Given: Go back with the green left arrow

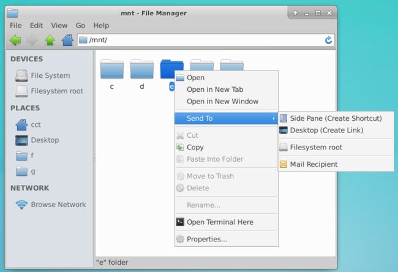Looking at the screenshot, I should (15, 40).
